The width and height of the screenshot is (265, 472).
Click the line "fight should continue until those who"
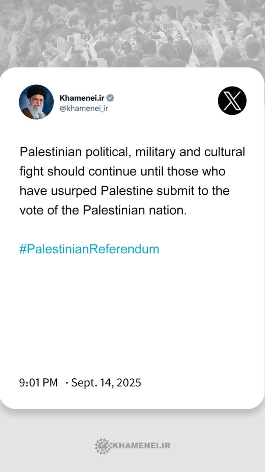tap(122, 171)
